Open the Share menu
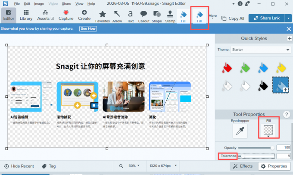 click(66, 3)
